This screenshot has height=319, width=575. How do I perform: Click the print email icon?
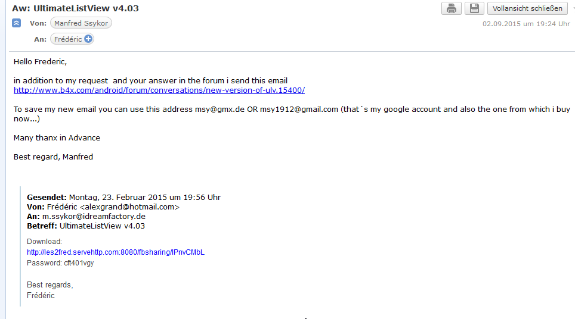(451, 8)
